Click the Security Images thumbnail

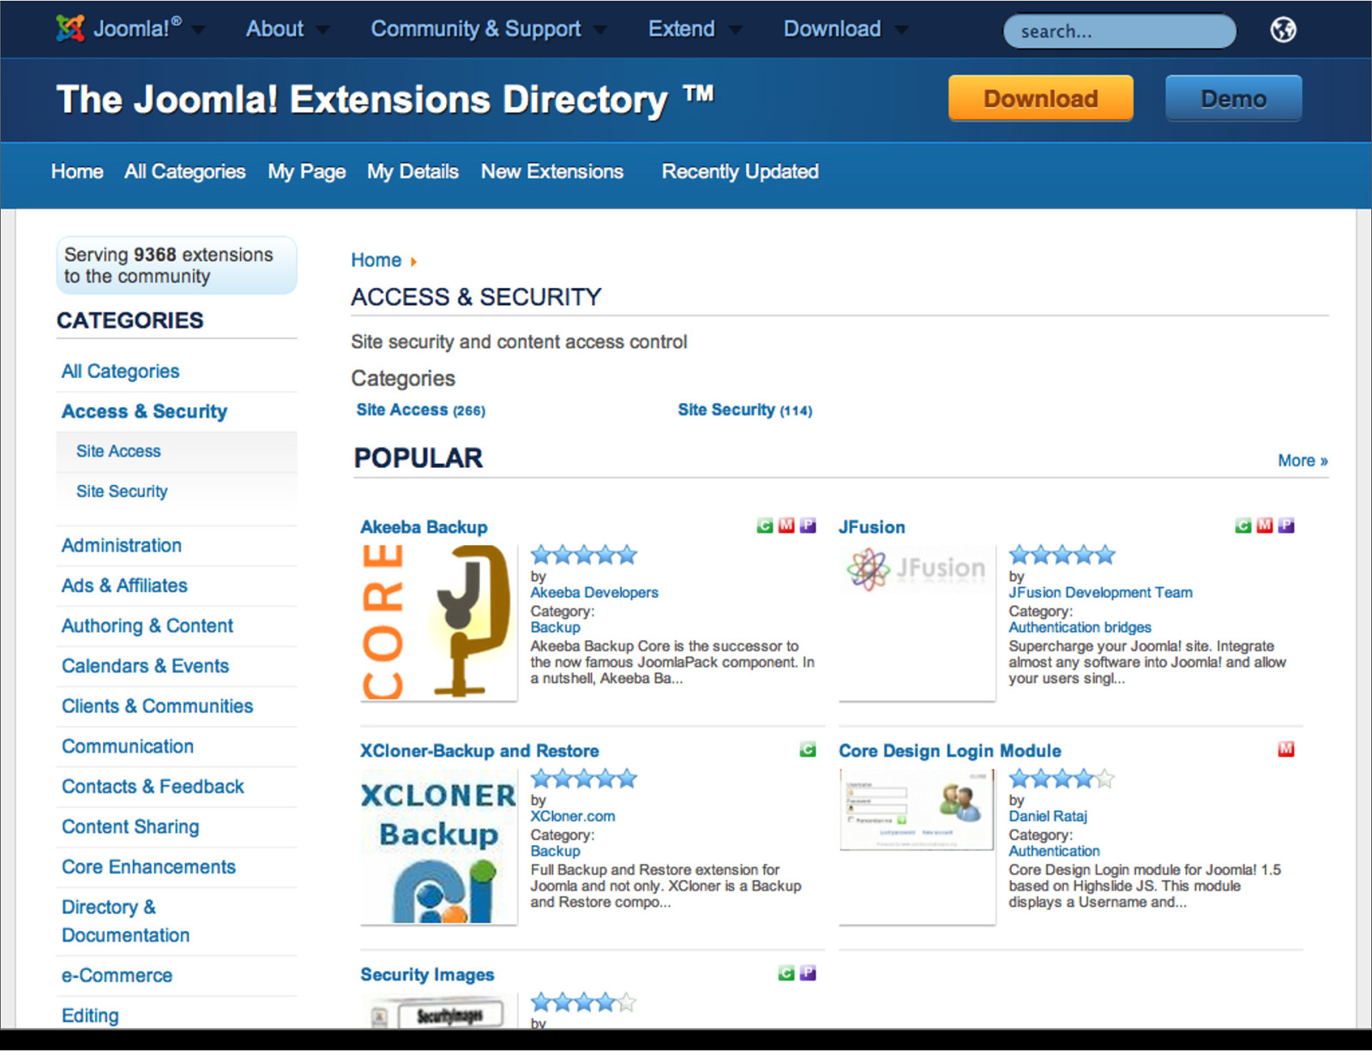(438, 1011)
